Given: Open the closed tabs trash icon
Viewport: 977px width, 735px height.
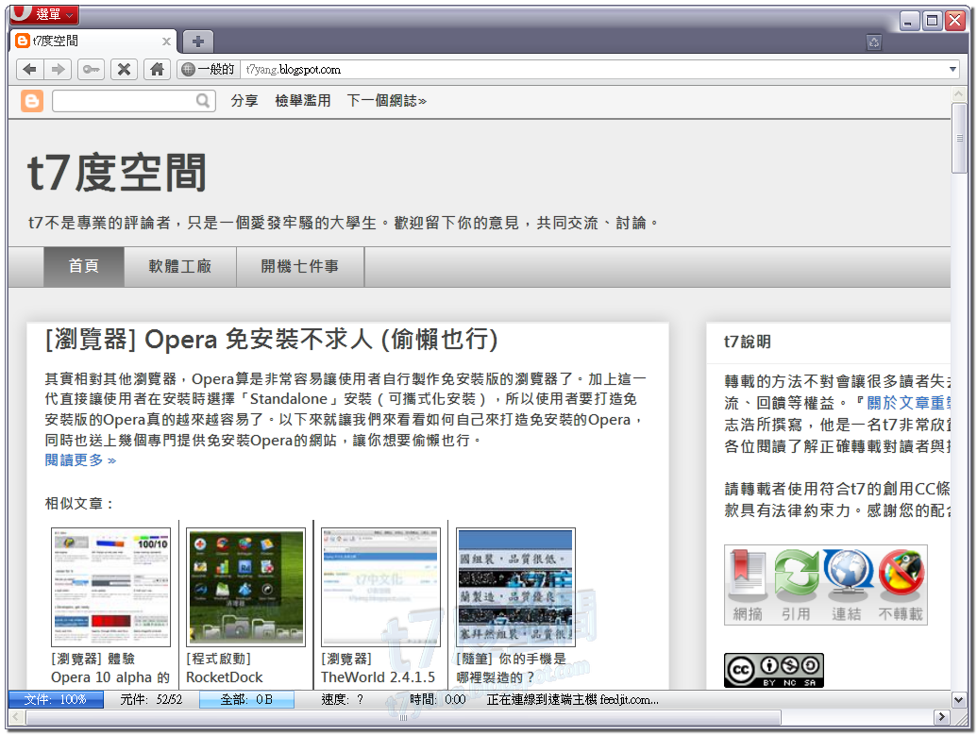Looking at the screenshot, I should click(874, 42).
